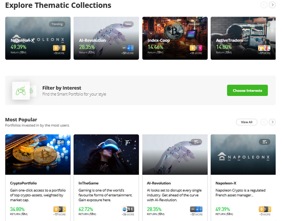
Task: Click View All for Most Popular
Action: tap(246, 122)
